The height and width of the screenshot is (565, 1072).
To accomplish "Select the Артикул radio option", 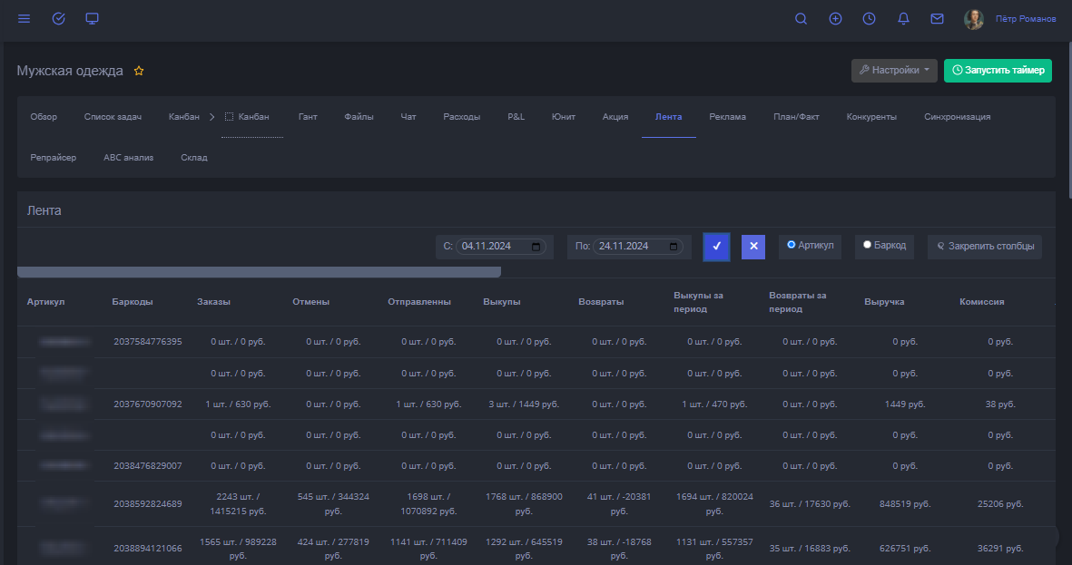I will [792, 245].
